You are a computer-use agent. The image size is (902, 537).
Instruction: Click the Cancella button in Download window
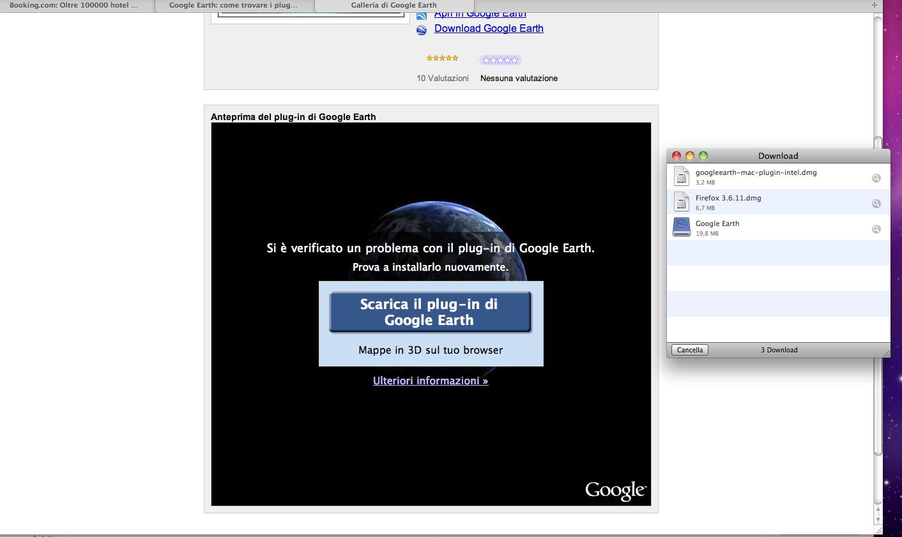690,350
